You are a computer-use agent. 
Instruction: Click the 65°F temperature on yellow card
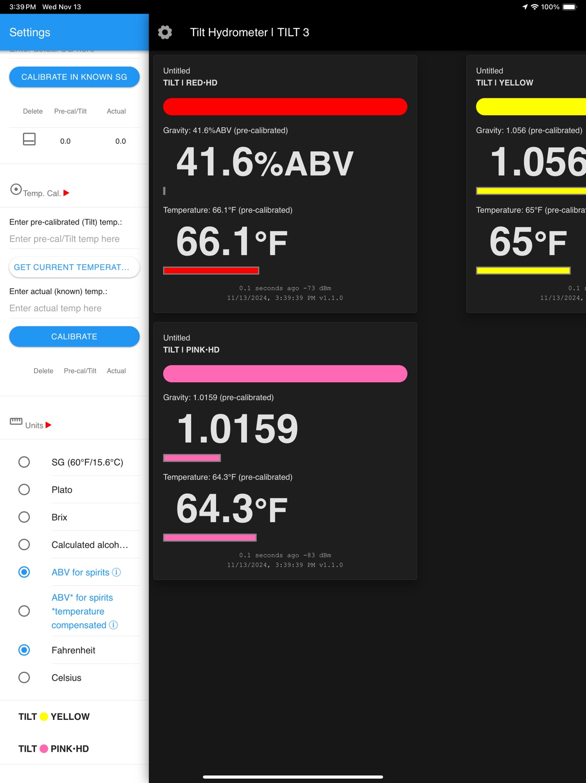528,242
